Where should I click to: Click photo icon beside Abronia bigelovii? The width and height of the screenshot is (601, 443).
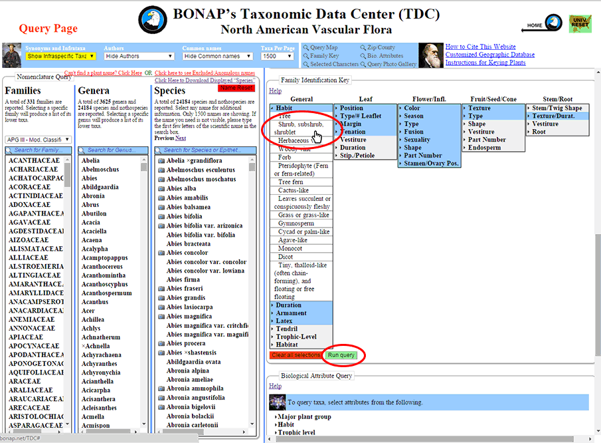[161, 407]
